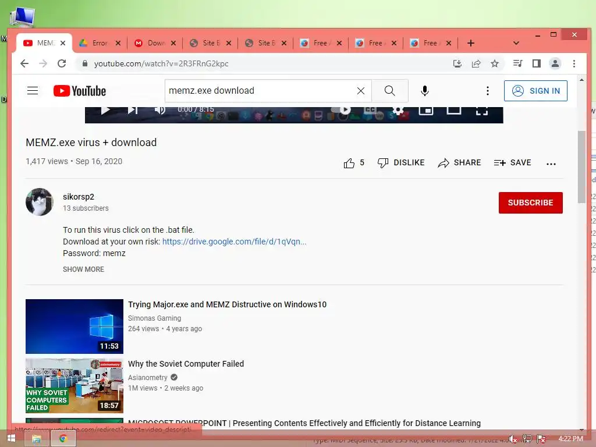Switch to the Down MEGA tab
Screen dimensions: 596x447
click(155, 43)
